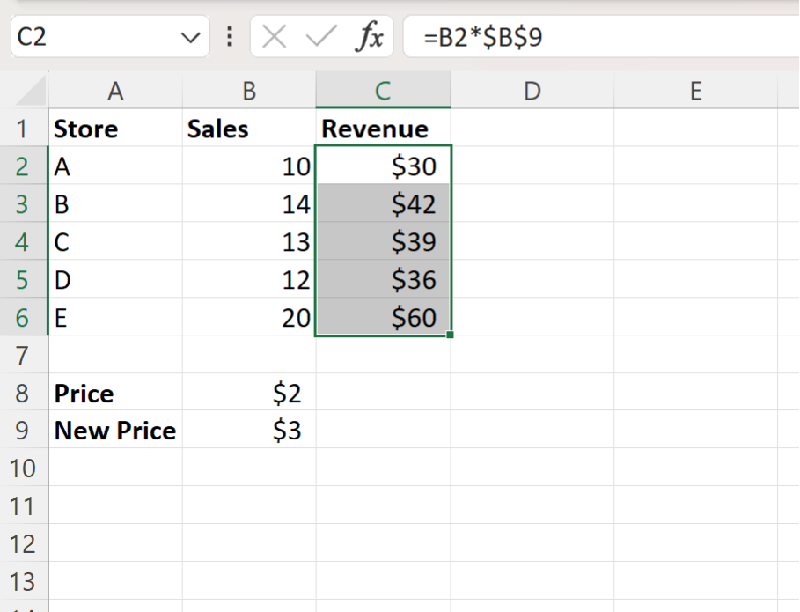This screenshot has width=800, height=612.
Task: Select row 7 header
Action: (x=24, y=355)
